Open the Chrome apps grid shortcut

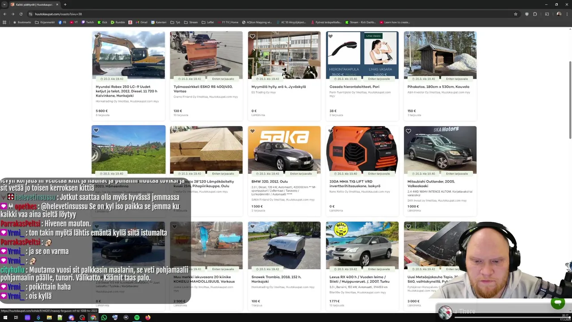click(x=5, y=22)
